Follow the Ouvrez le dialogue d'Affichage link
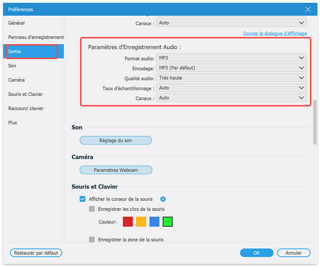320x267 pixels. (275, 34)
